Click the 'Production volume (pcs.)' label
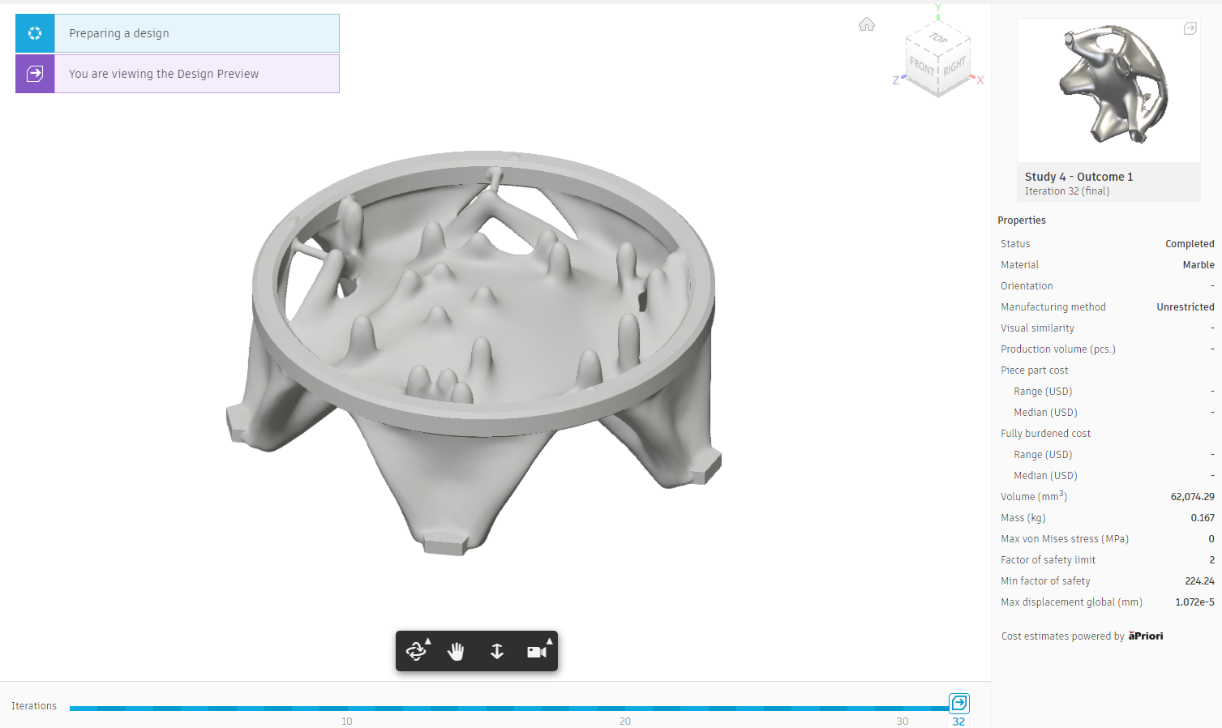The width and height of the screenshot is (1222, 728). point(1058,349)
